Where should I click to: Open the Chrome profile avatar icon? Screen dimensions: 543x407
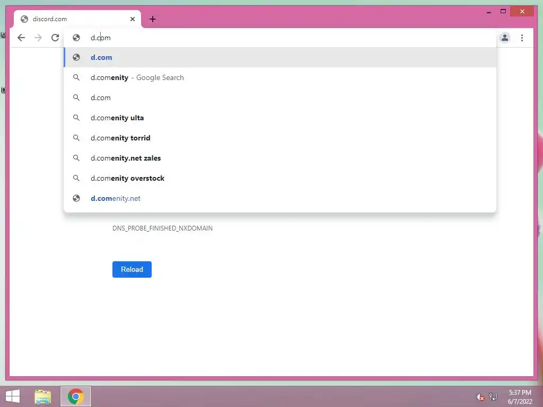[x=505, y=38]
